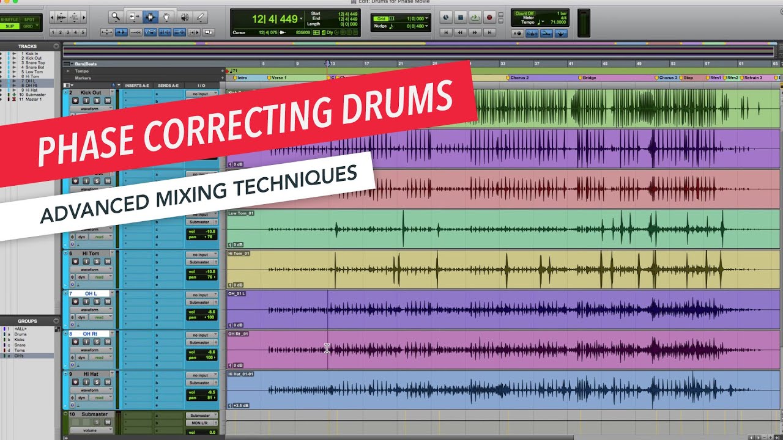Open the Submaster volume view selector
Image resolution: width=783 pixels, height=440 pixels.
click(91, 430)
